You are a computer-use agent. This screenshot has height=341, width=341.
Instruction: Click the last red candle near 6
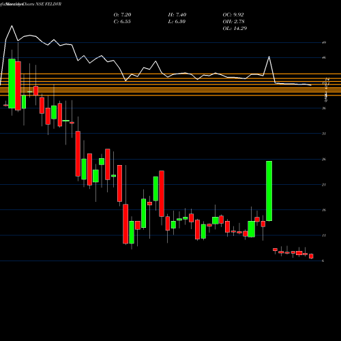click(x=311, y=256)
